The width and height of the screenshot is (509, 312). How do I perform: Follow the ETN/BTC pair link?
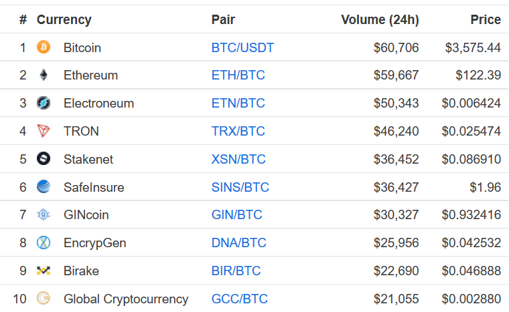pyautogui.click(x=238, y=103)
